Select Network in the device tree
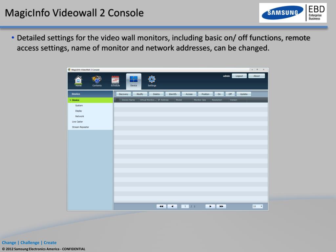 (x=79, y=116)
